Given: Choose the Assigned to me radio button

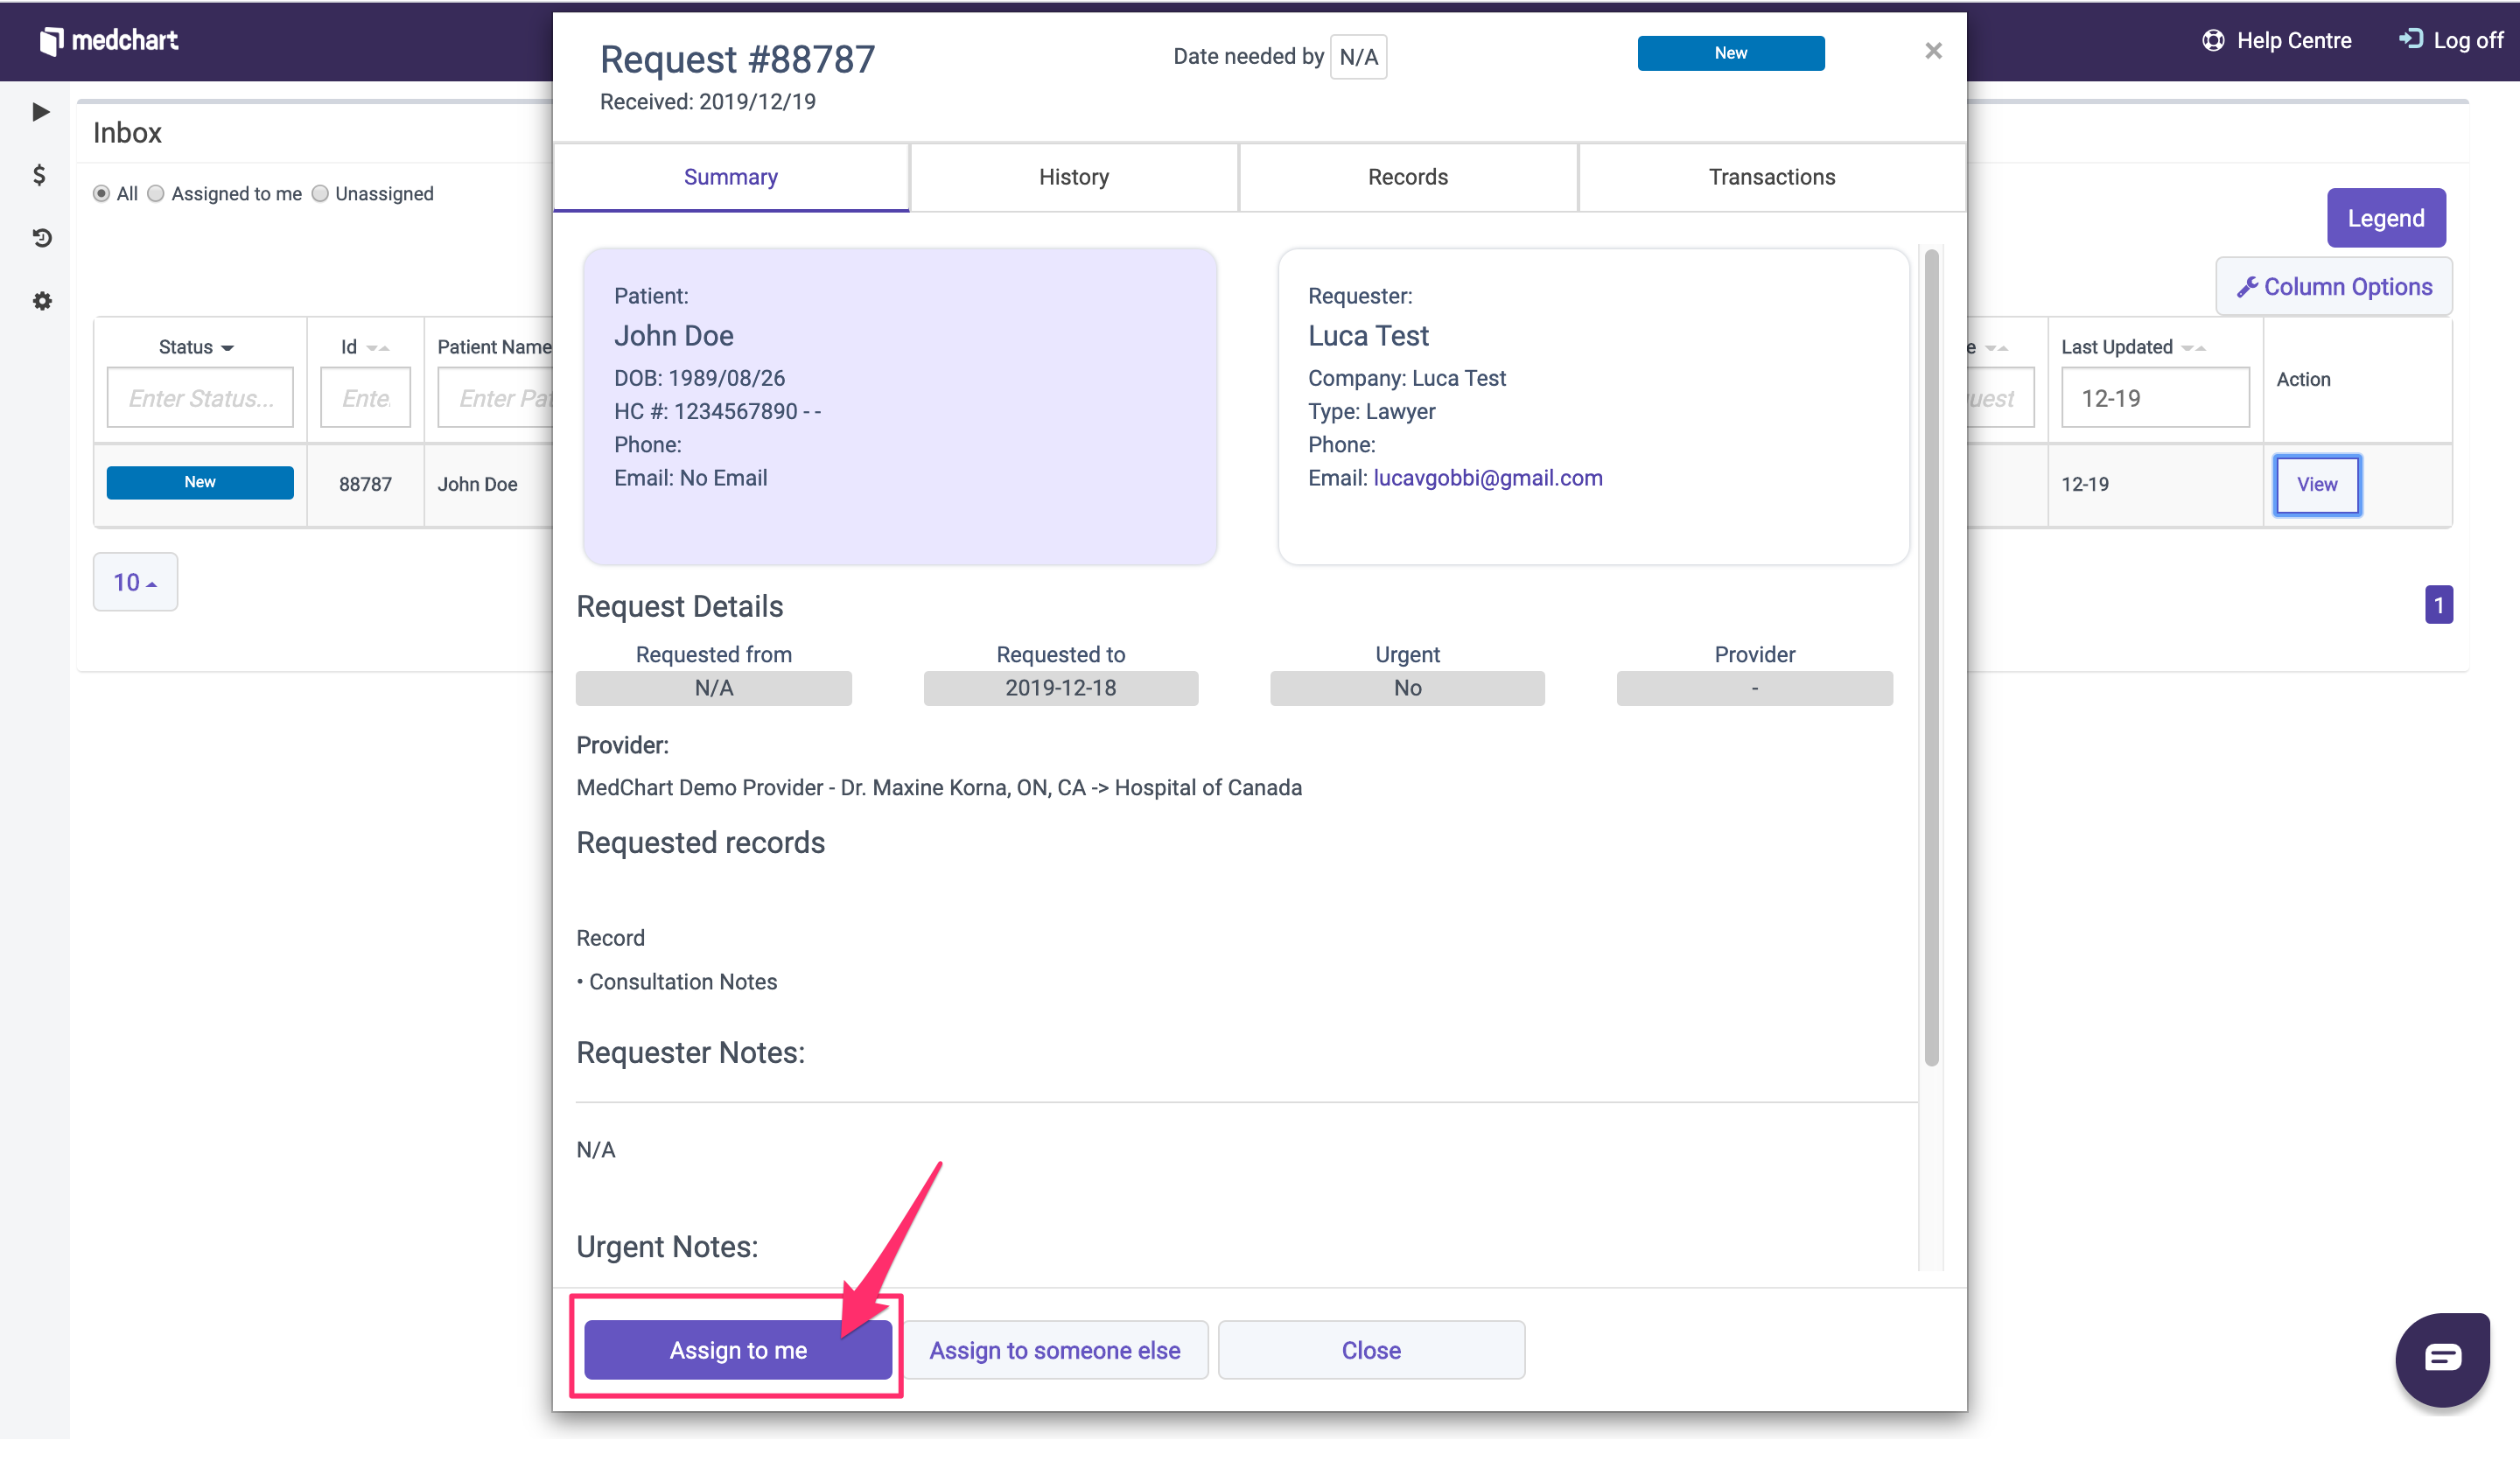Looking at the screenshot, I should (x=156, y=193).
